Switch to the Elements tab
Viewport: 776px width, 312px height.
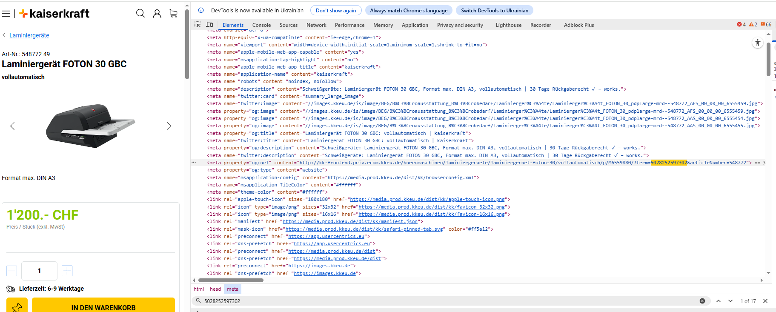tap(233, 25)
